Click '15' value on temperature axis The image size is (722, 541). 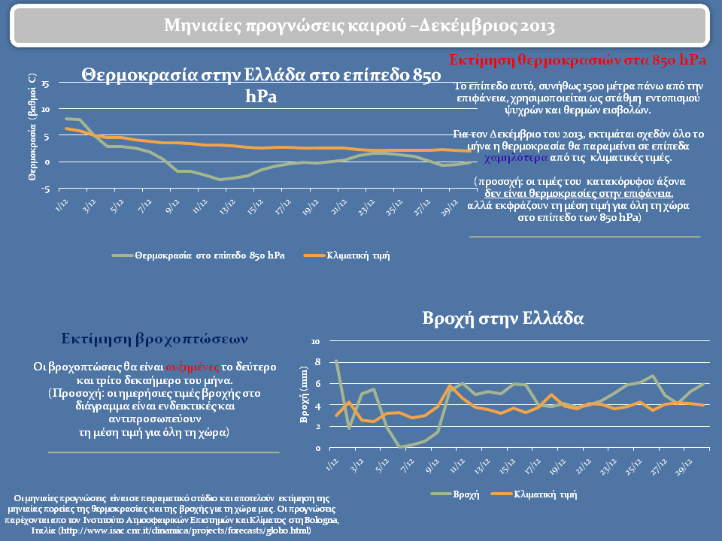pyautogui.click(x=45, y=83)
